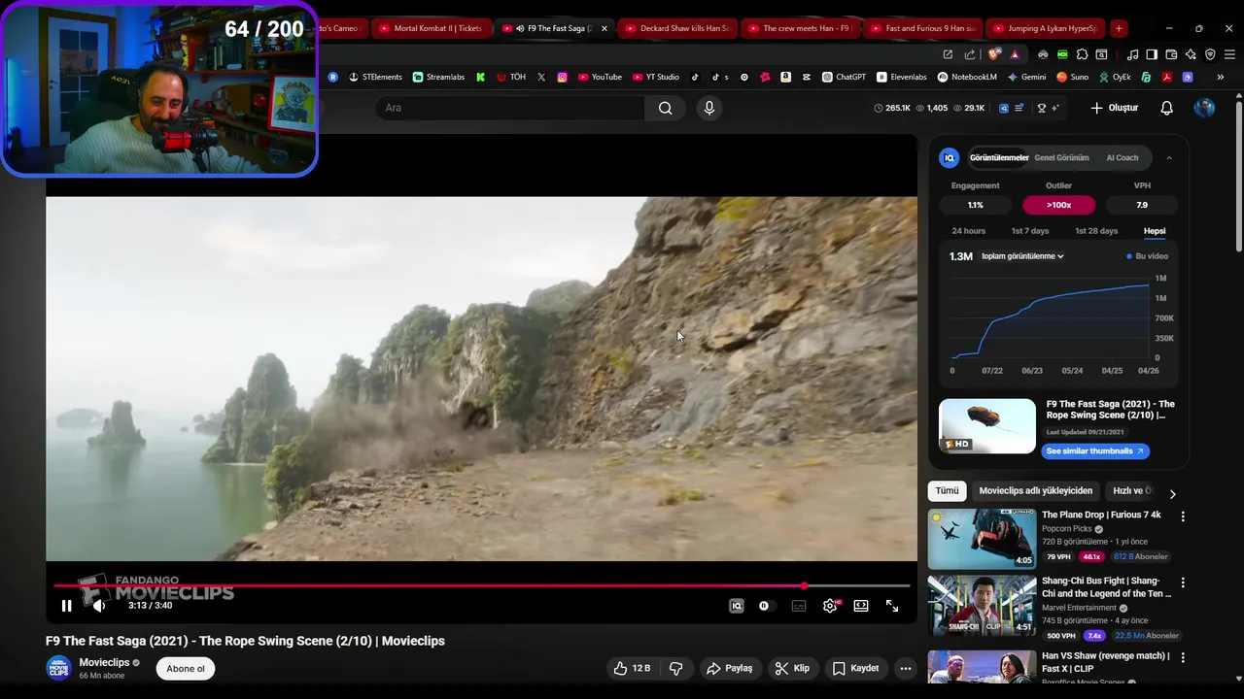The width and height of the screenshot is (1244, 699).
Task: Enter fullscreen mode for the video
Action: click(x=892, y=606)
